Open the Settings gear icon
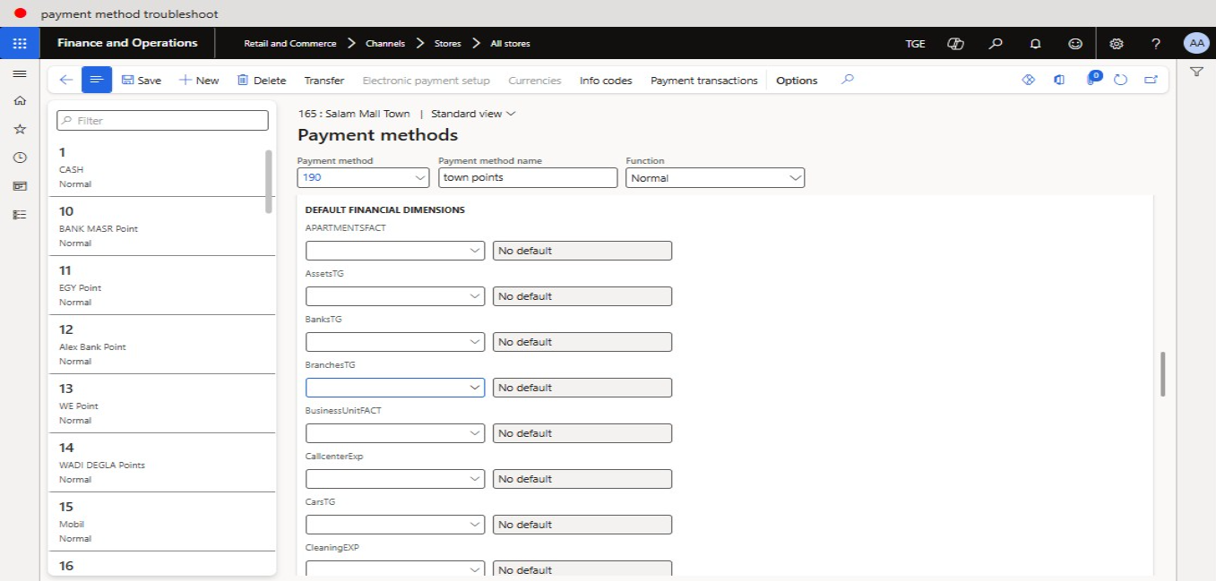This screenshot has width=1216, height=581. tap(1117, 43)
